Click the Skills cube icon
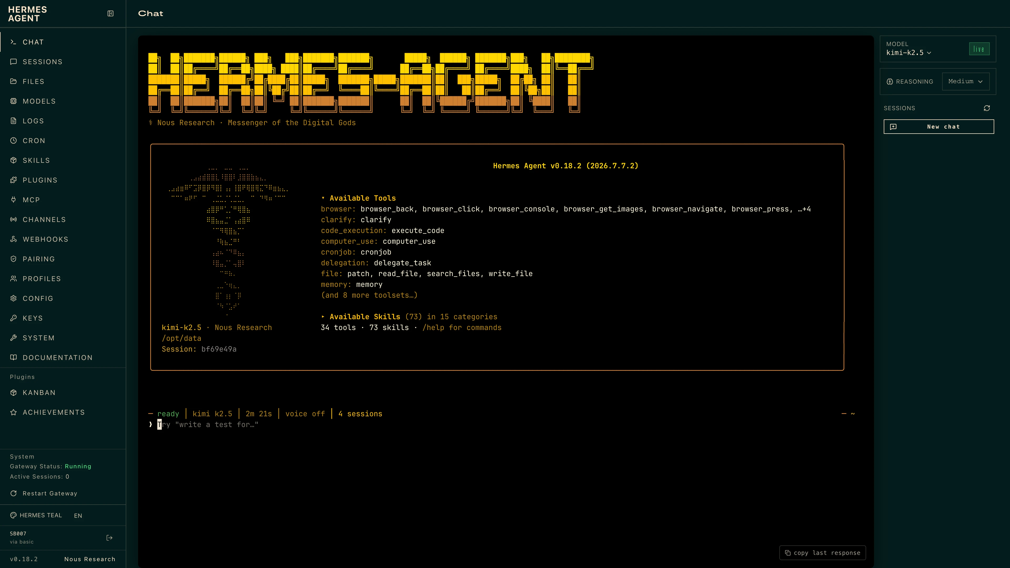Viewport: 1010px width, 568px height. pos(13,160)
